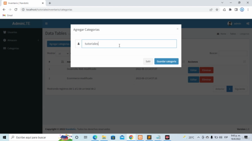Show hidden system tray icons
Screen dimensions: 252x141
(x=198, y=137)
